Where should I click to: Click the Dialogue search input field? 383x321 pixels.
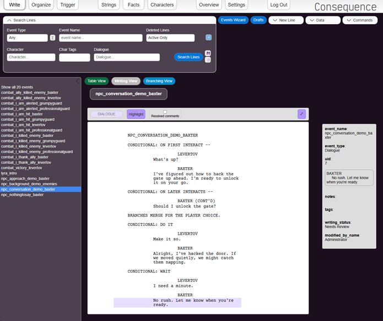tap(127, 57)
